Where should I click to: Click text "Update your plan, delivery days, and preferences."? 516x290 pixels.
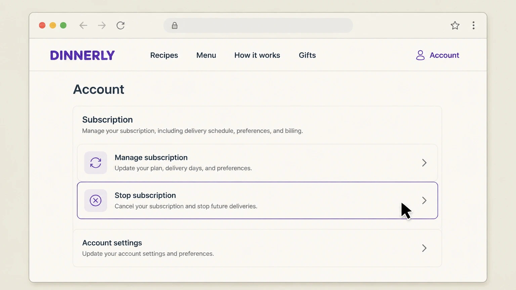pyautogui.click(x=183, y=168)
